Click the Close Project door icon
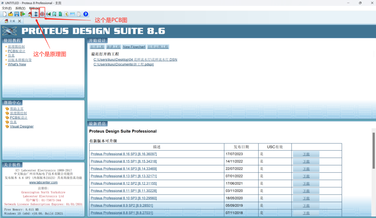 pyautogui.click(x=23, y=14)
